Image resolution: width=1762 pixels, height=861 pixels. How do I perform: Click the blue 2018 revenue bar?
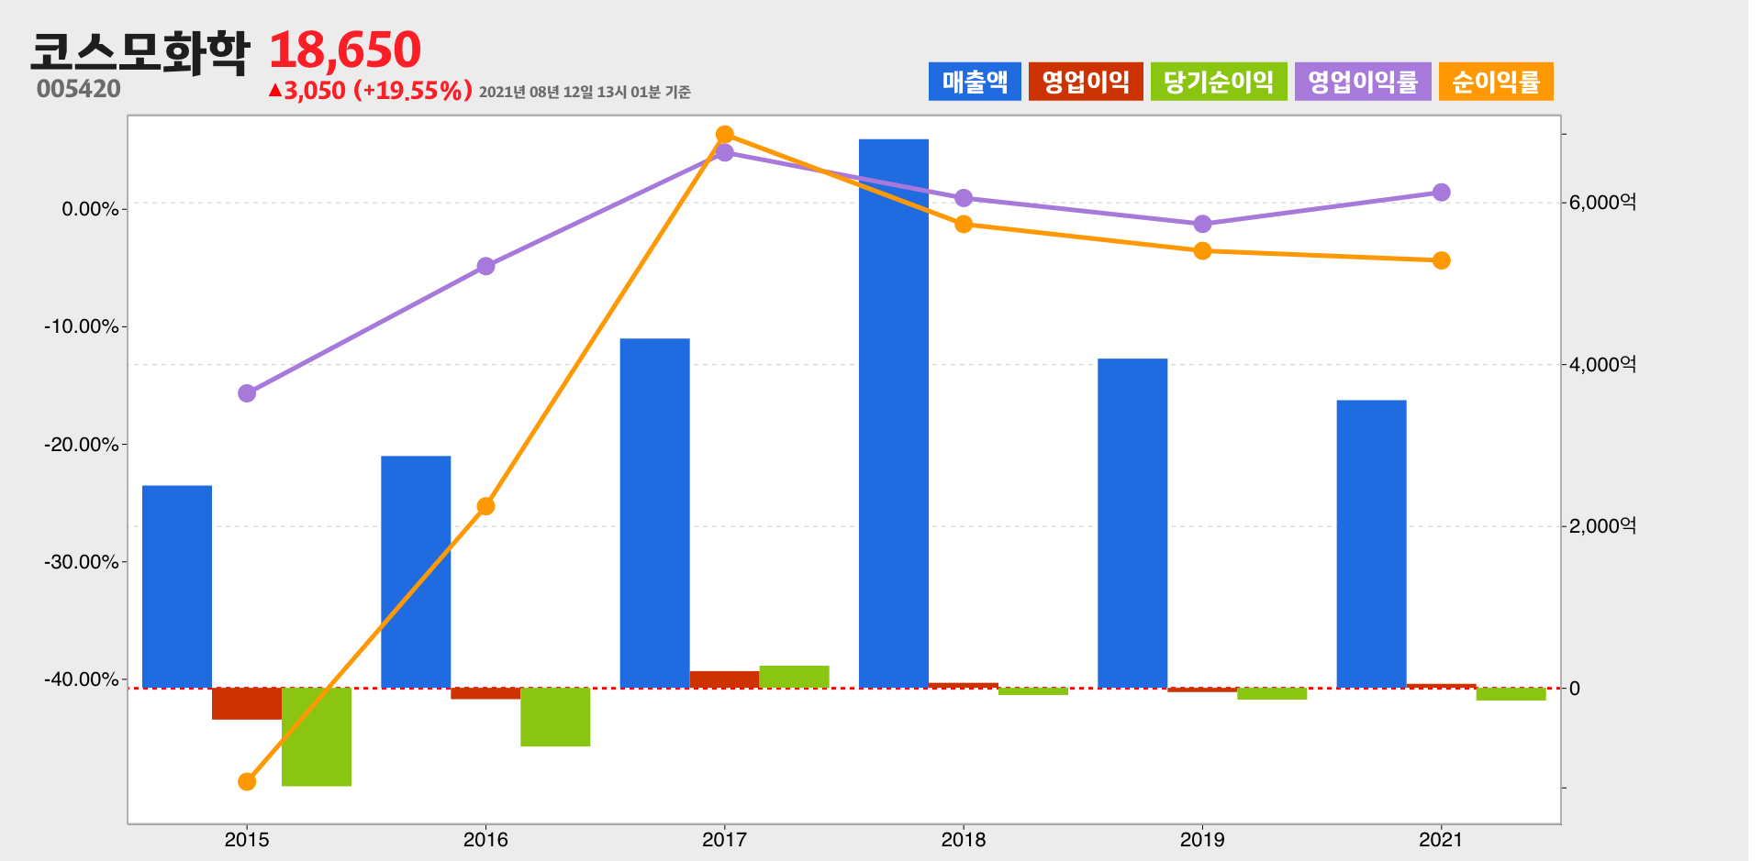[894, 414]
